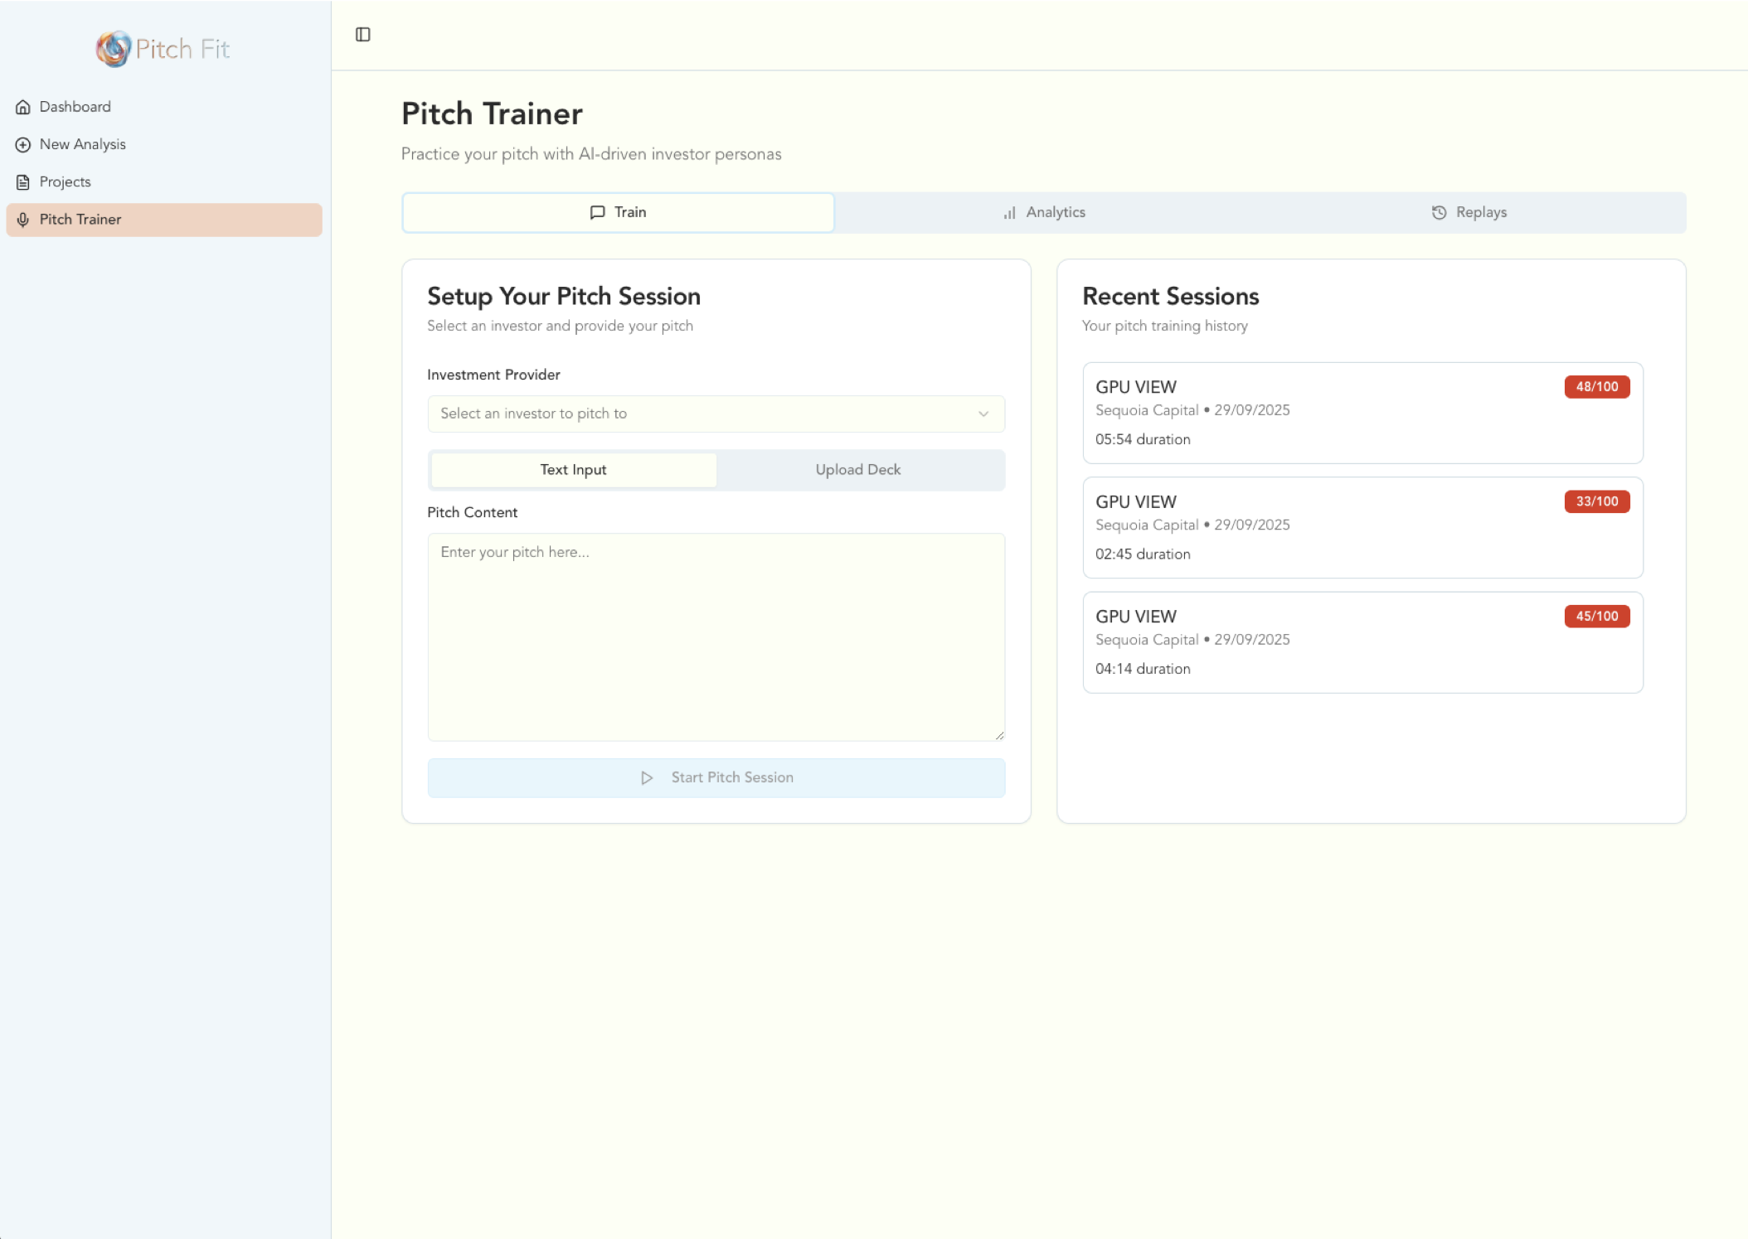Expand the first GPU VIEW session card
This screenshot has height=1239, width=1748.
coord(1362,412)
